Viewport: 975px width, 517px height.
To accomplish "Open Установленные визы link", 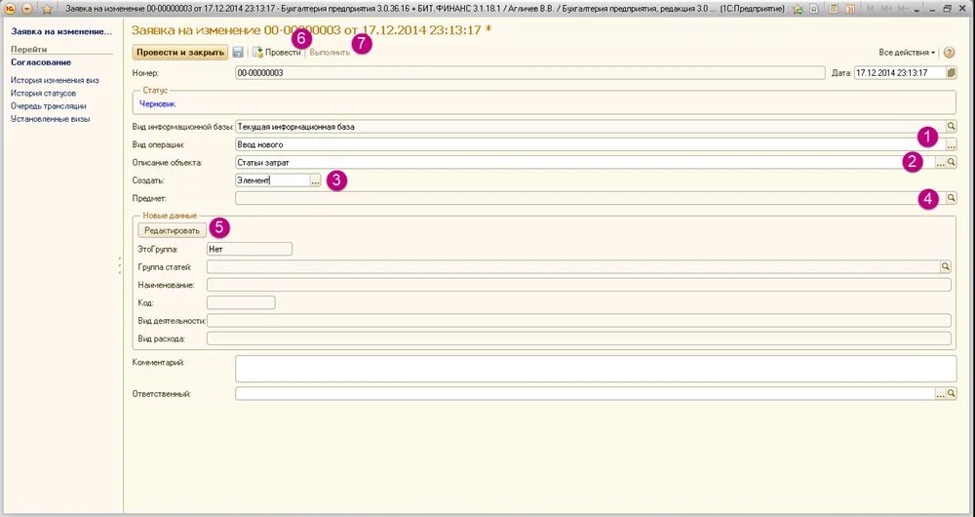I will click(51, 119).
